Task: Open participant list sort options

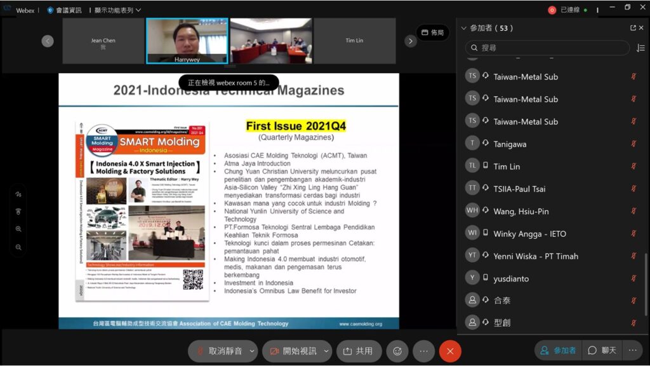Action: (640, 48)
